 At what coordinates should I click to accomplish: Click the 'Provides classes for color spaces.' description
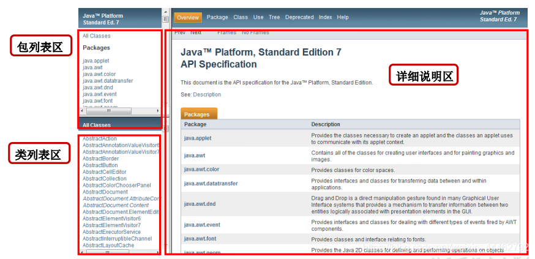(353, 170)
